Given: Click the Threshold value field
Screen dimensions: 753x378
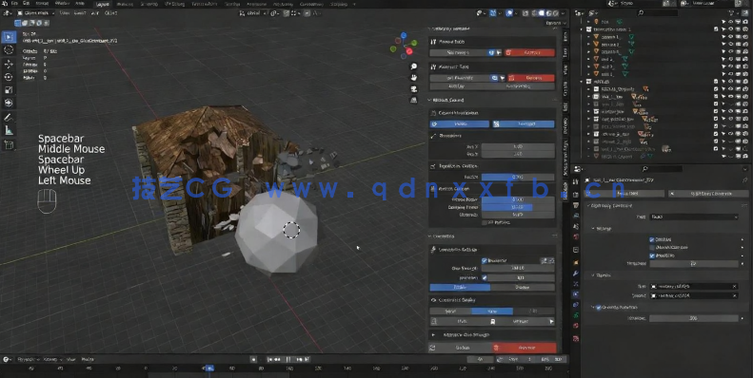Looking at the screenshot, I should pyautogui.click(x=693, y=264).
